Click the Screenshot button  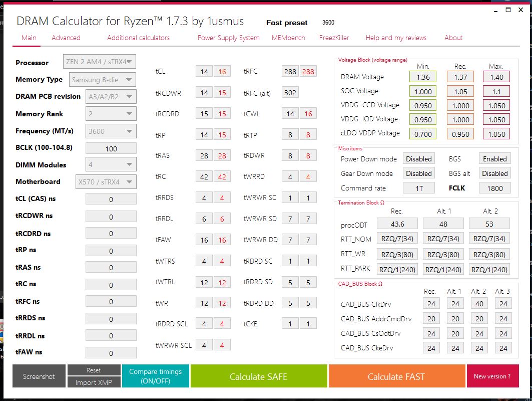tap(39, 376)
